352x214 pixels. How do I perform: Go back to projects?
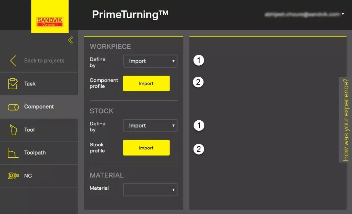coord(39,61)
